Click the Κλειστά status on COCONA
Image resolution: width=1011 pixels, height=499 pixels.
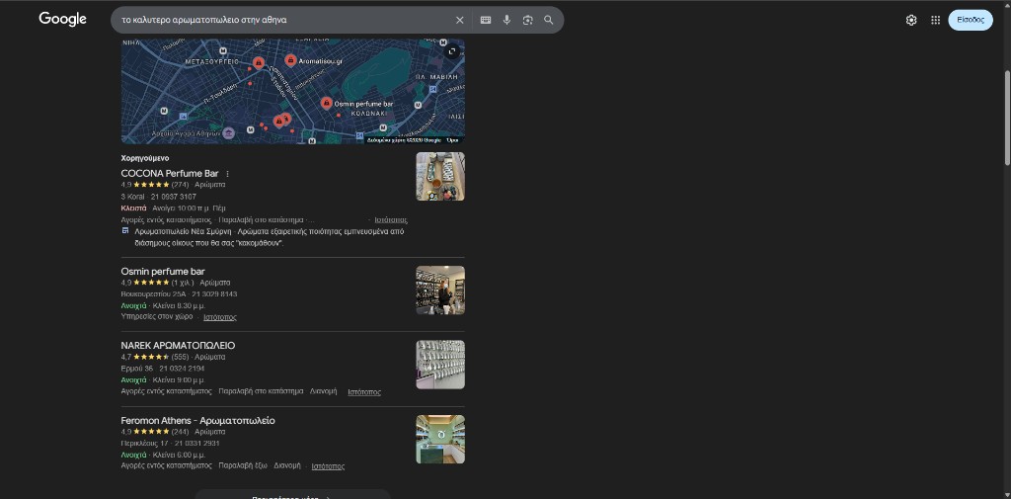pos(133,208)
